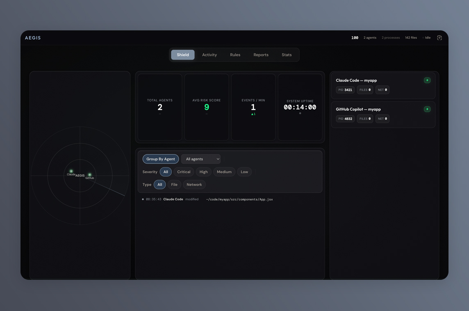Click the Claude agent dot on radar
The width and height of the screenshot is (469, 311).
pyautogui.click(x=71, y=171)
